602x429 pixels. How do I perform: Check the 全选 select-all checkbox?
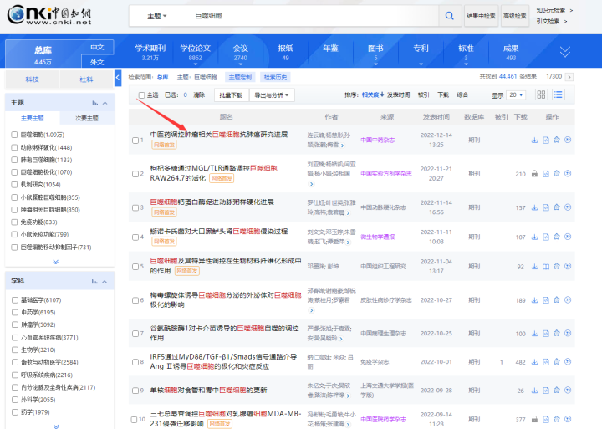[x=142, y=95]
